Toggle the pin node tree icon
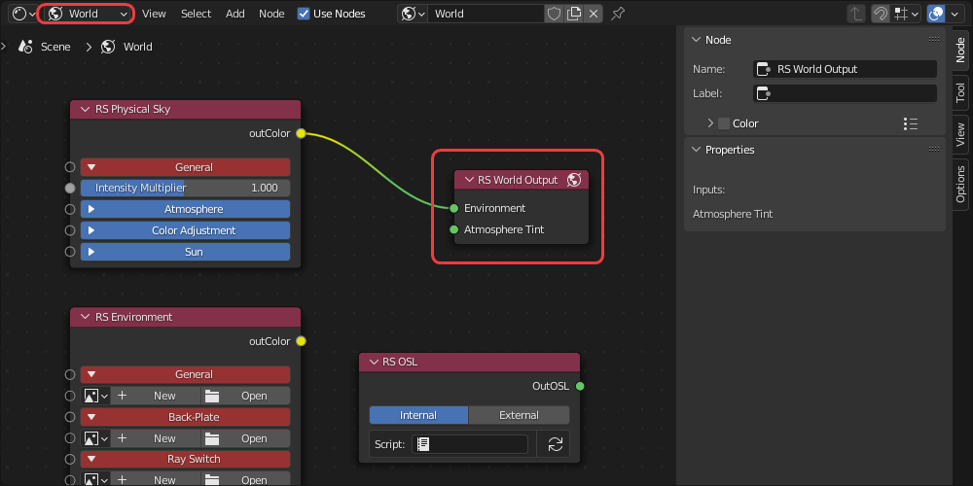This screenshot has width=973, height=486. point(618,14)
